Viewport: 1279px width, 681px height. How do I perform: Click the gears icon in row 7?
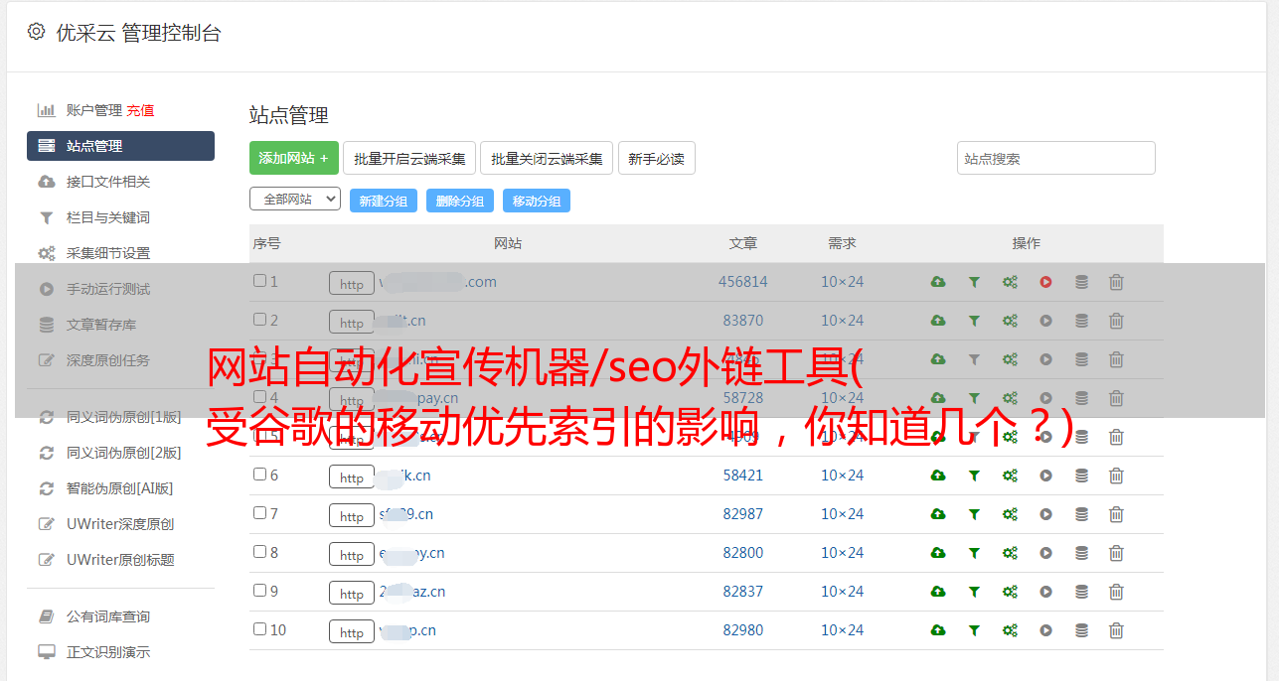[1010, 514]
